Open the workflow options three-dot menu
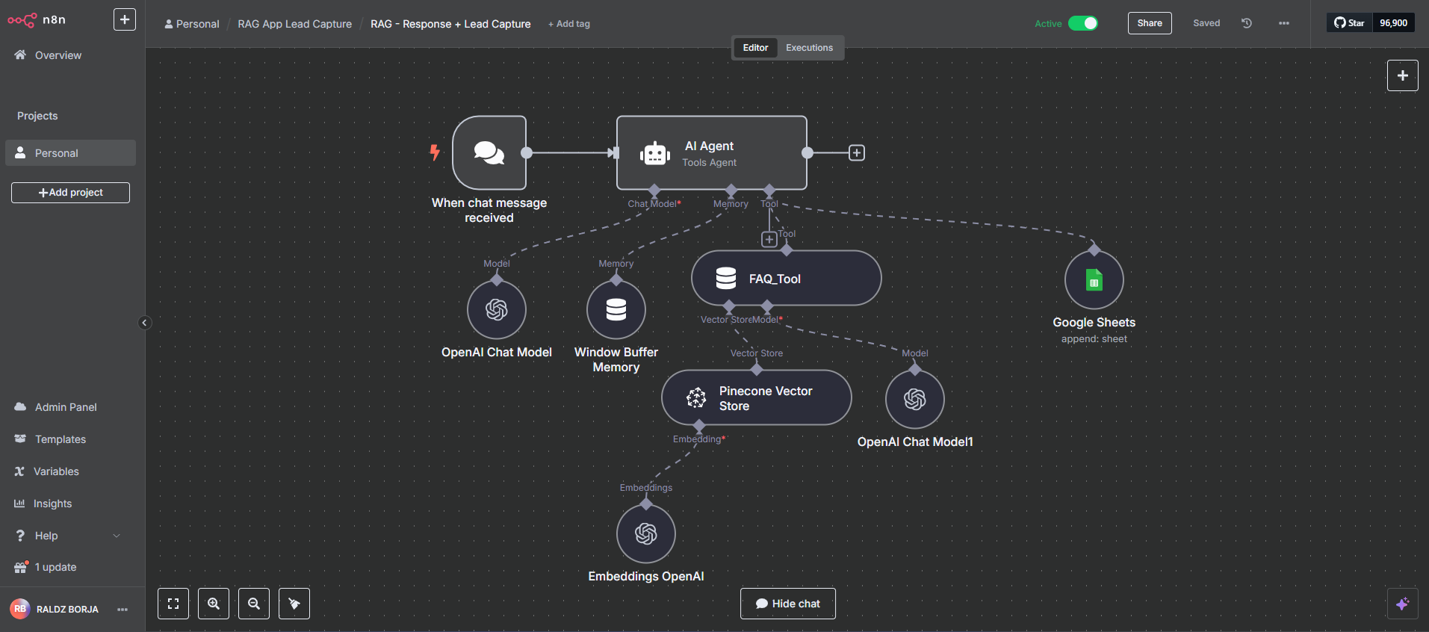 [1284, 23]
